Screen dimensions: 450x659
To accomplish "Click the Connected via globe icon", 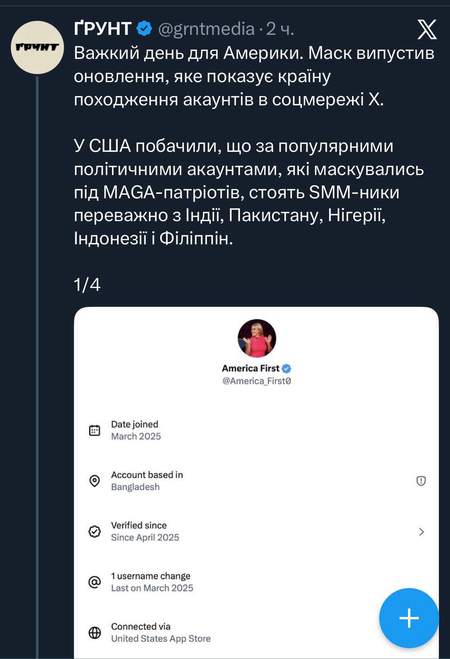I will click(94, 633).
